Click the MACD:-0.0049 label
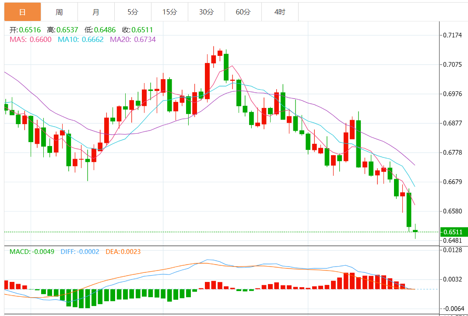The width and height of the screenshot is (468, 316). tap(32, 252)
